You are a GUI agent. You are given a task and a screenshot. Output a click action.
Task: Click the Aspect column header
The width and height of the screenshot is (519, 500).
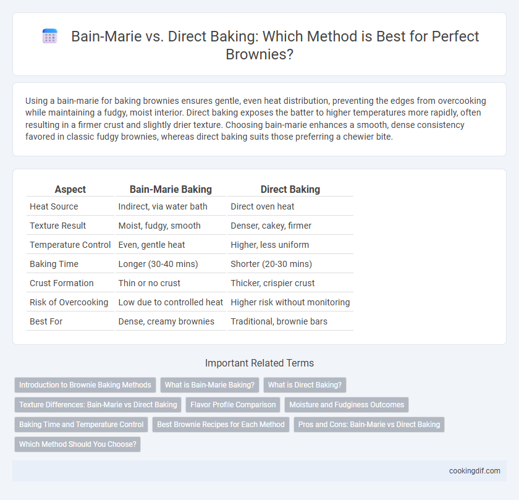click(x=70, y=189)
